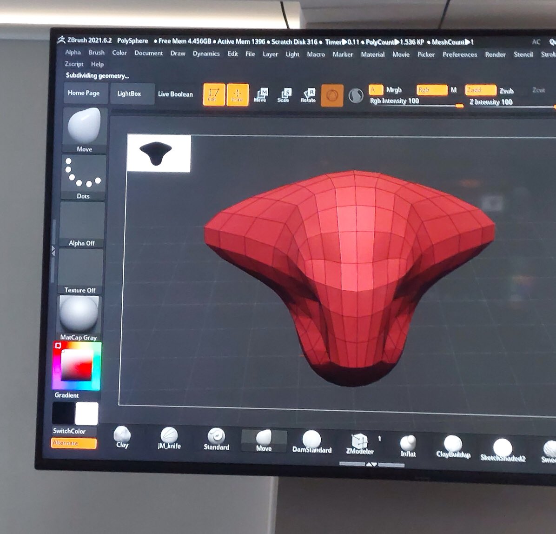This screenshot has height=534, width=556.
Task: Select the Standard brush
Action: pyautogui.click(x=216, y=439)
